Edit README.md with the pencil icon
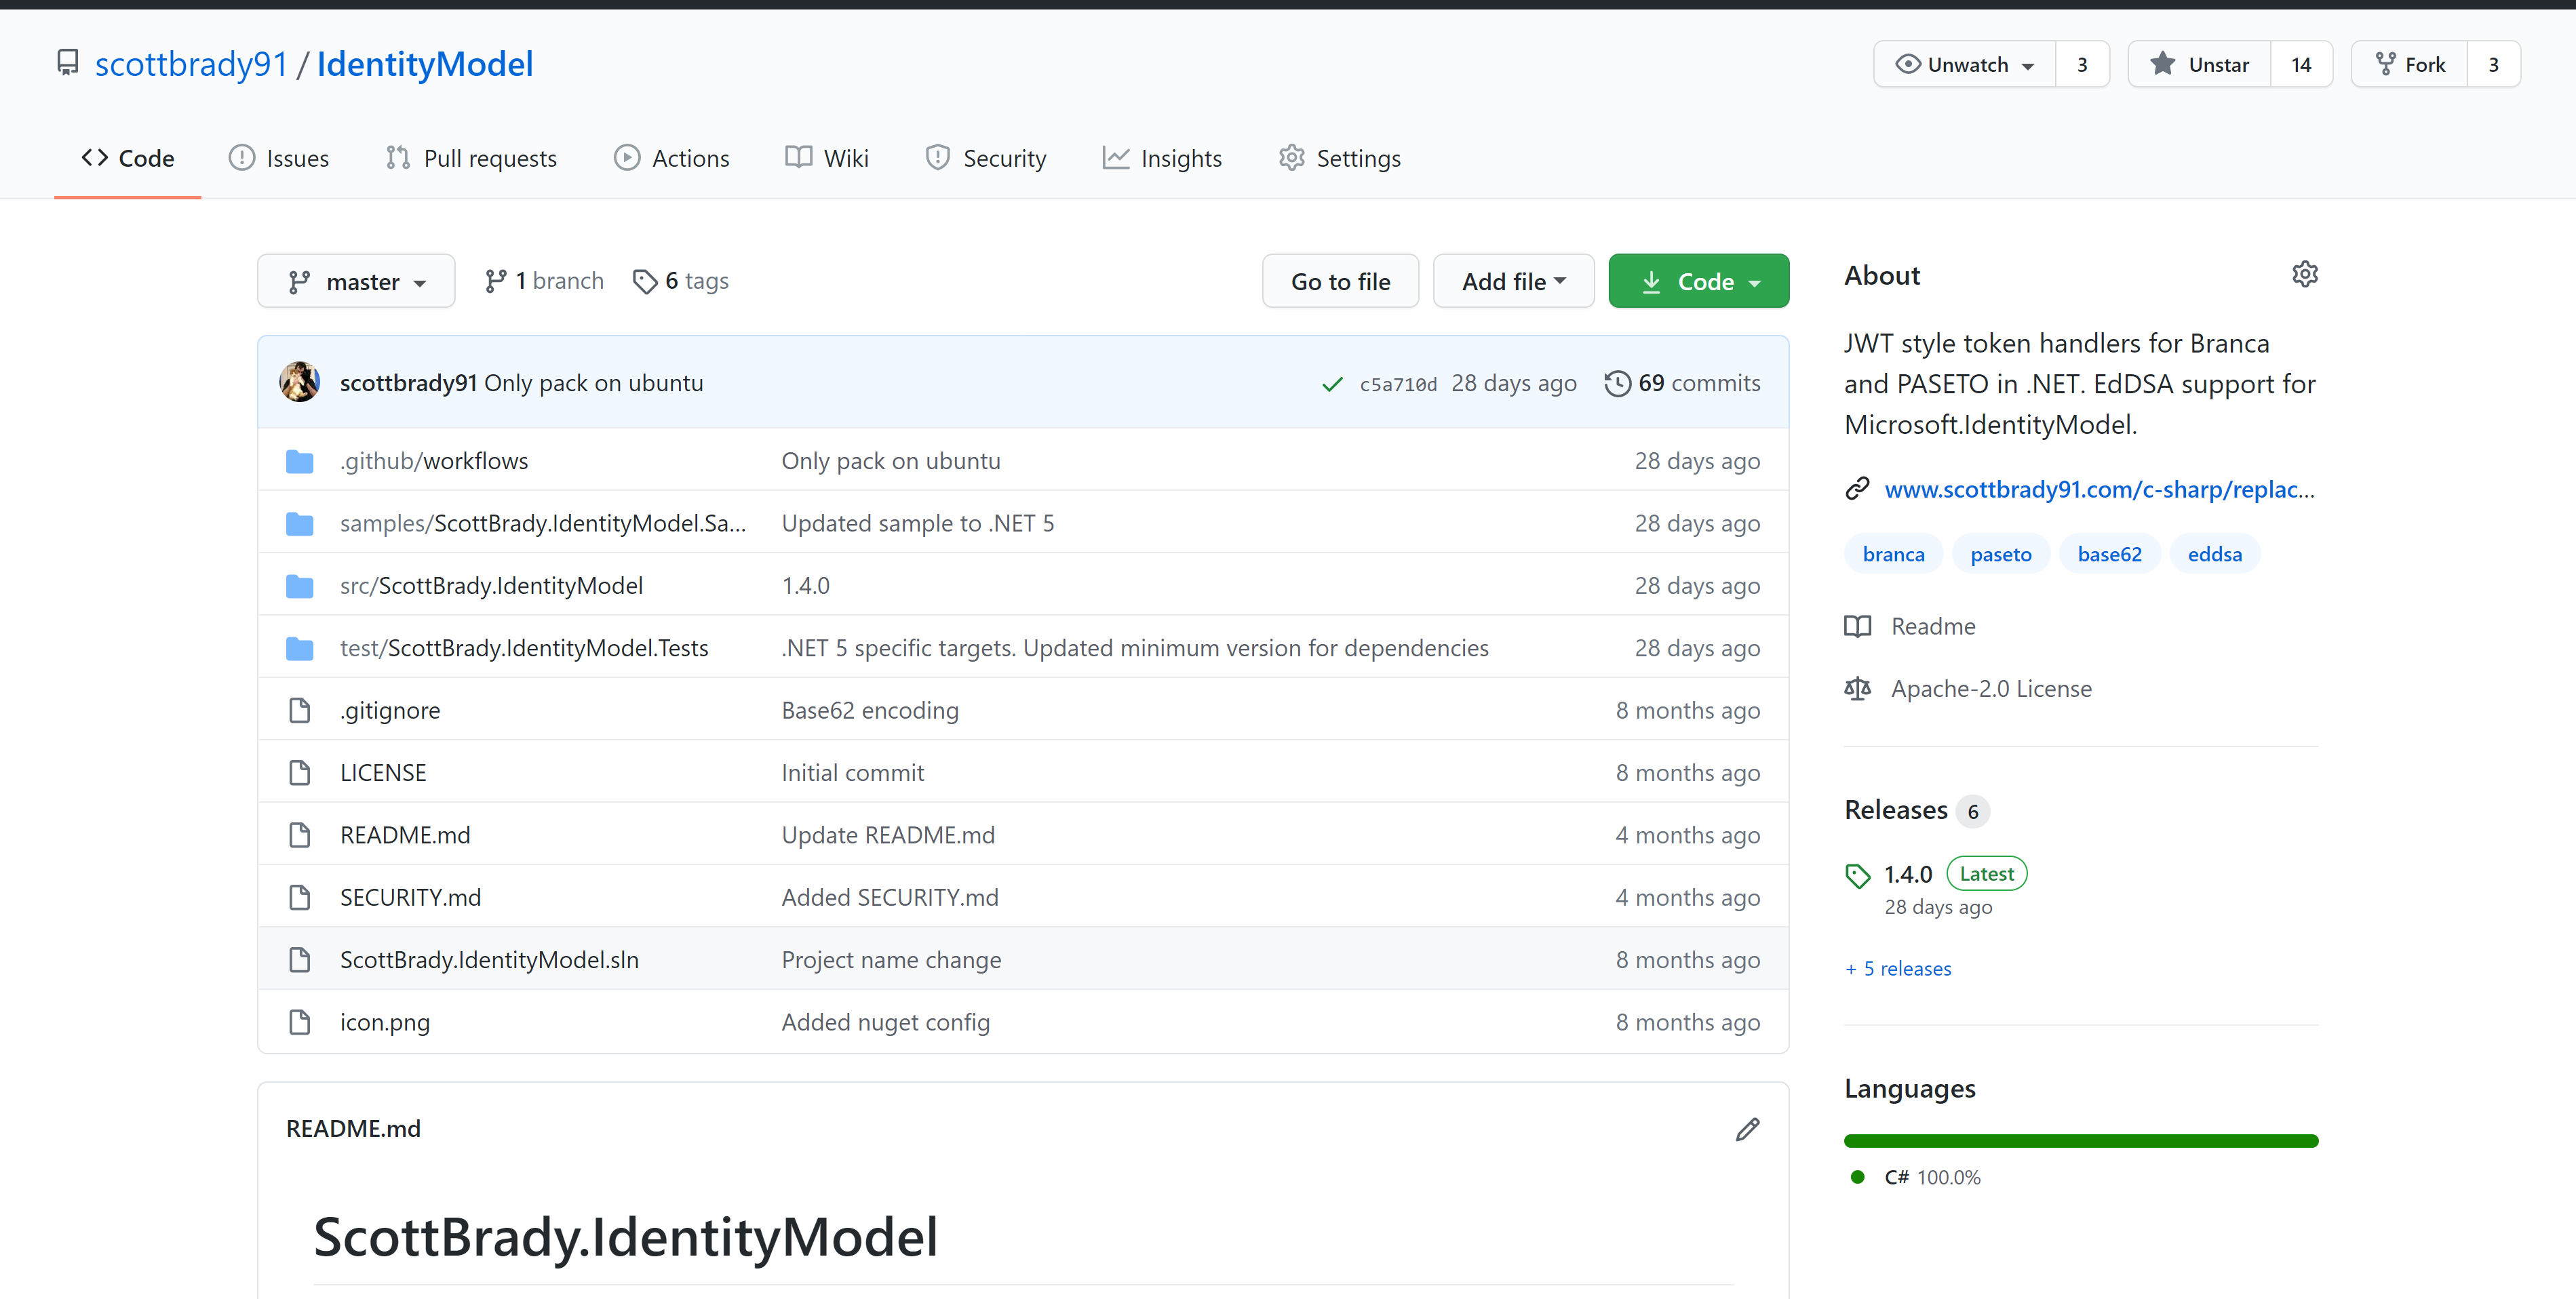The width and height of the screenshot is (2576, 1299). pyautogui.click(x=1747, y=1129)
